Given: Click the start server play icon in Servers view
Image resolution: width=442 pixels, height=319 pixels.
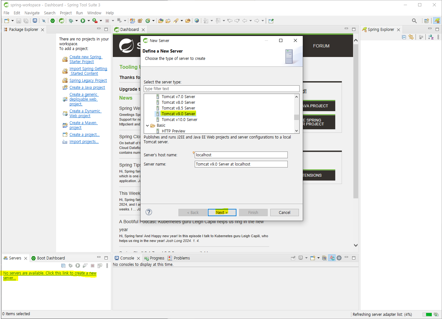Looking at the screenshot, I should click(78, 266).
